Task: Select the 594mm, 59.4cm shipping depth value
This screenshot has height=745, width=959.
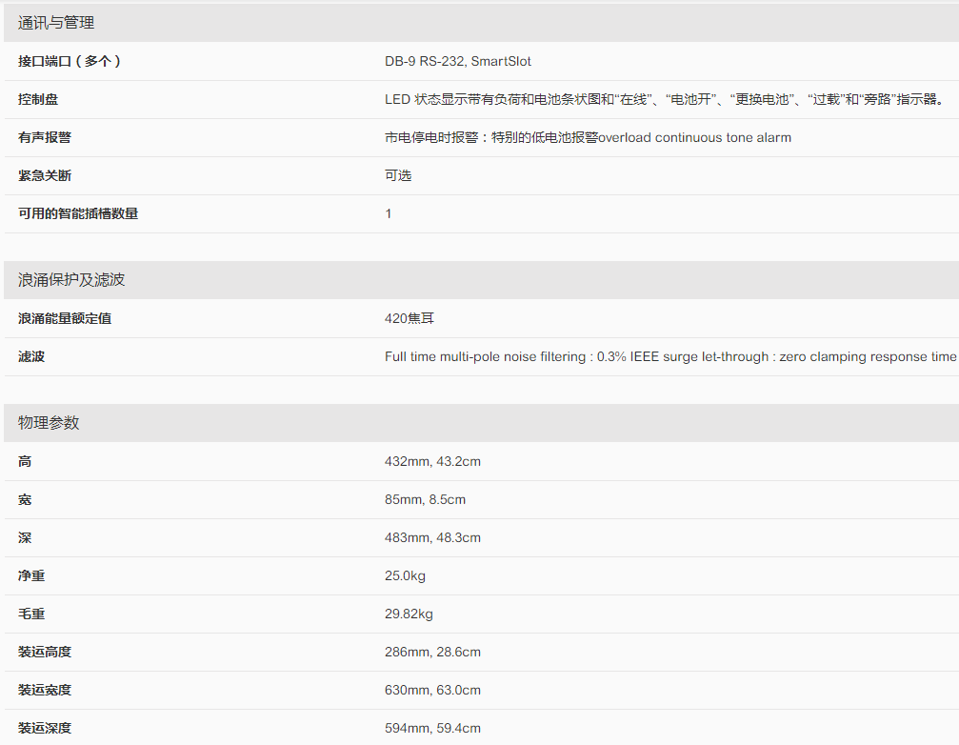Action: 432,728
